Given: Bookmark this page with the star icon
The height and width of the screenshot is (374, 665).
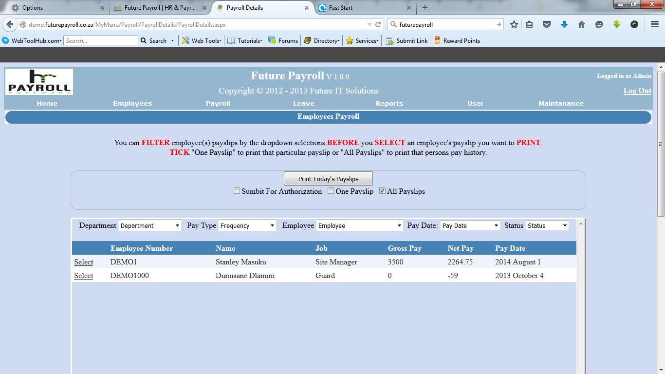Looking at the screenshot, I should coord(514,24).
